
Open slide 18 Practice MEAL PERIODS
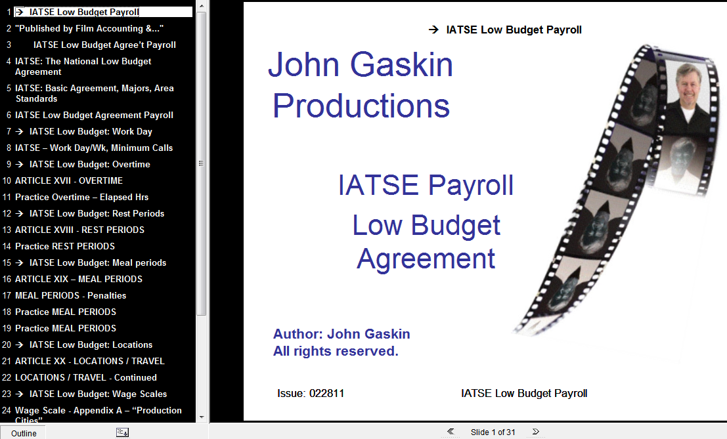66,312
